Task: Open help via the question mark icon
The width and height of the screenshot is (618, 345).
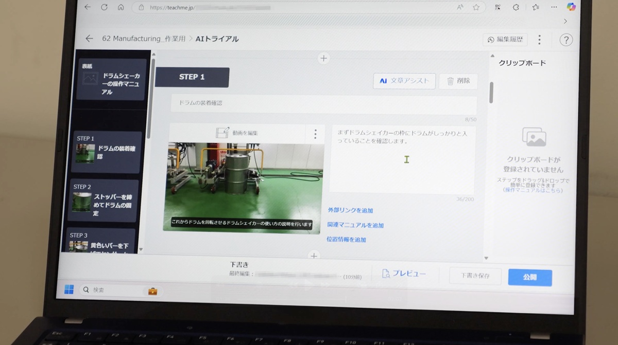Action: point(565,40)
